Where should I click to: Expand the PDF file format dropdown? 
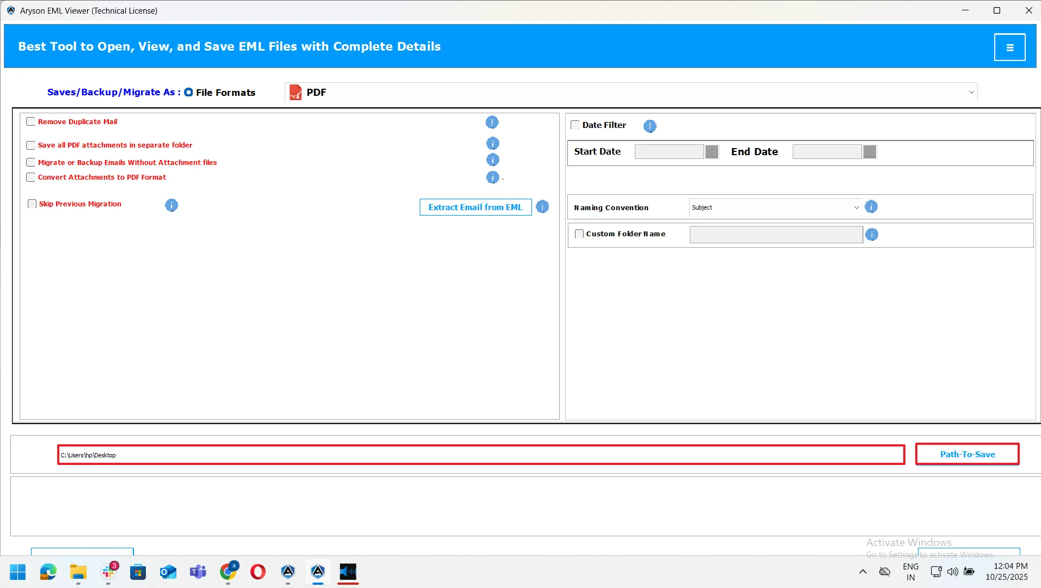[x=971, y=93]
